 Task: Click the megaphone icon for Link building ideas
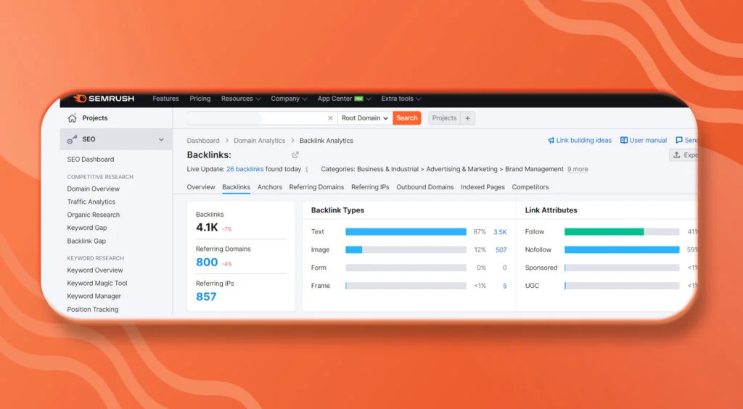tap(551, 141)
